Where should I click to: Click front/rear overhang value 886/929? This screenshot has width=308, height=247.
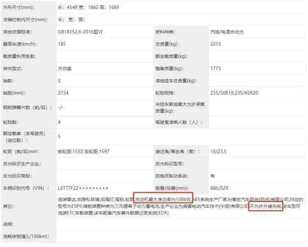[x=219, y=188]
